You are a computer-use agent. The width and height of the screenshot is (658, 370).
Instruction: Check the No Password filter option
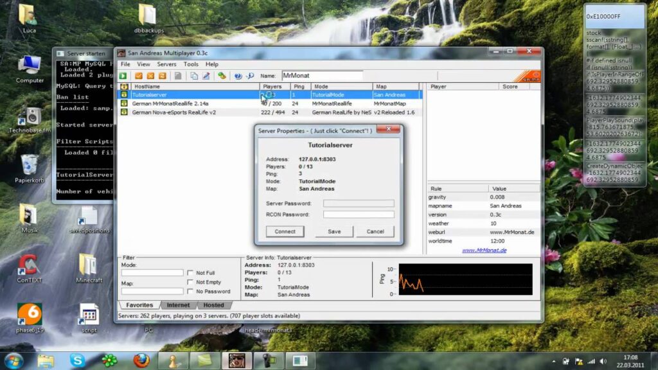coord(190,291)
